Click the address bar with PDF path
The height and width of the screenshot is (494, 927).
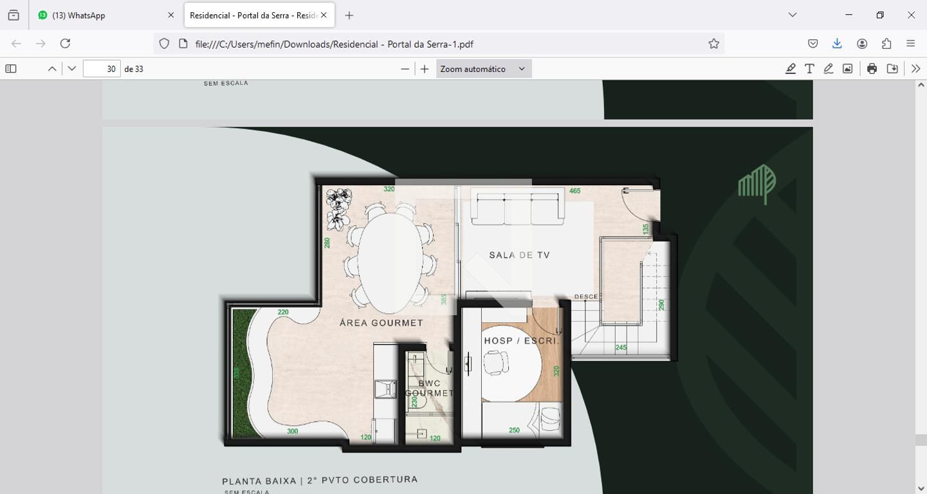coord(437,44)
